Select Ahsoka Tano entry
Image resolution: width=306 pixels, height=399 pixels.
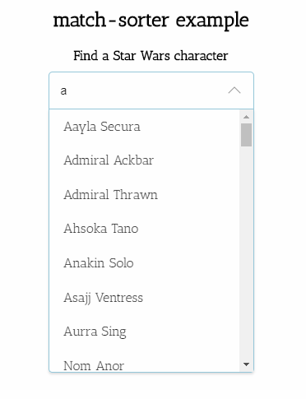tap(144, 229)
